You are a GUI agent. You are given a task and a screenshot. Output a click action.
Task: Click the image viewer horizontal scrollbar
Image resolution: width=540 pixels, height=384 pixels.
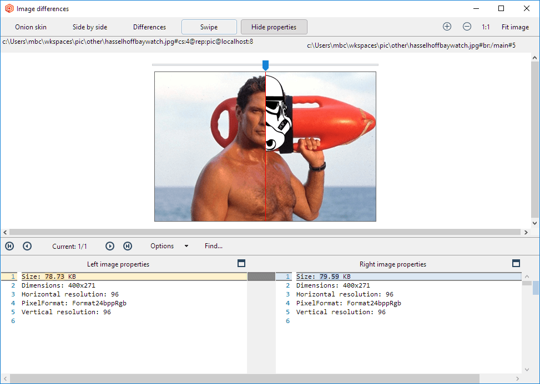pos(265,232)
